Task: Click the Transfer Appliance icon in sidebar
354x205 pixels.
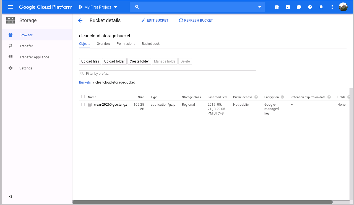Action: (x=11, y=57)
